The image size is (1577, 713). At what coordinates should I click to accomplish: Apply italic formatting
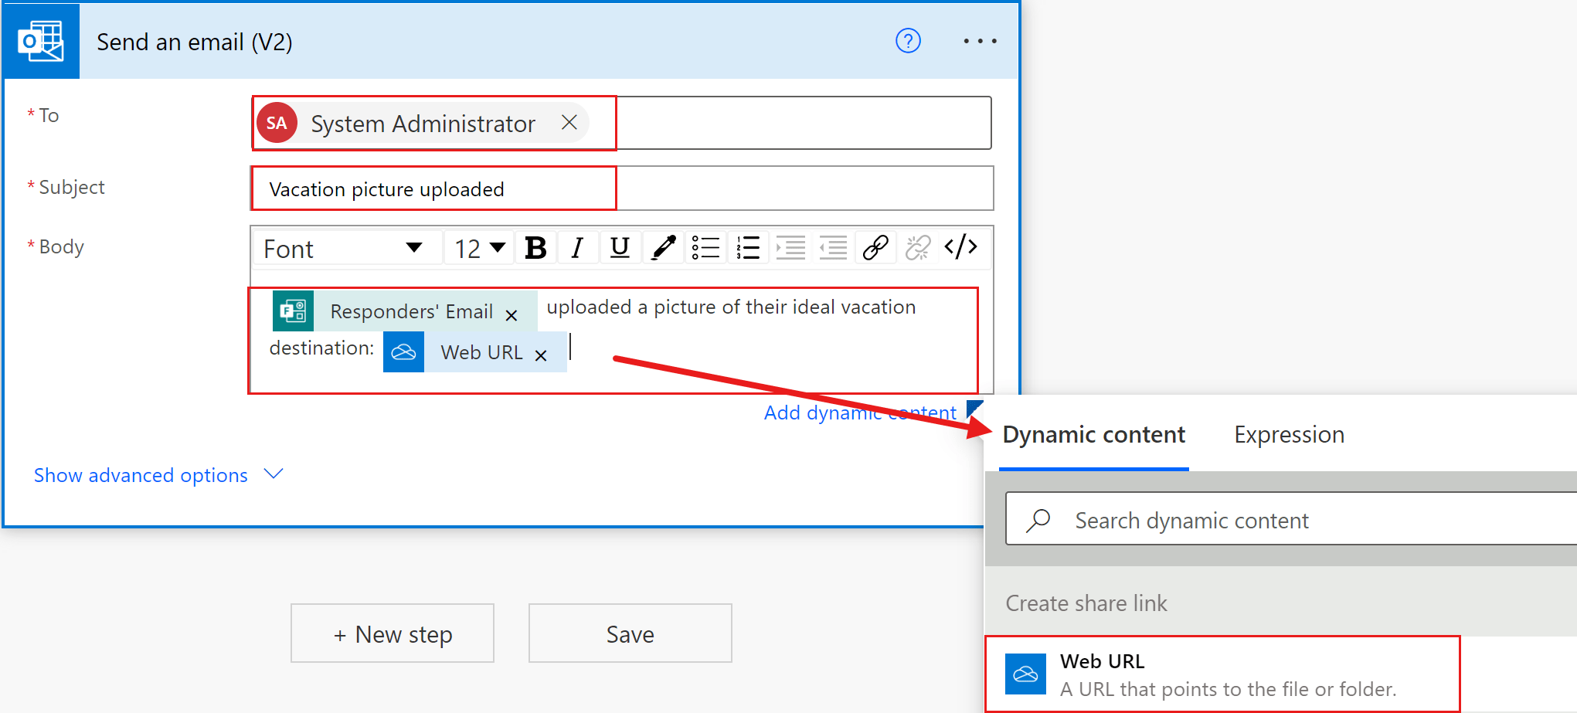[x=578, y=247]
